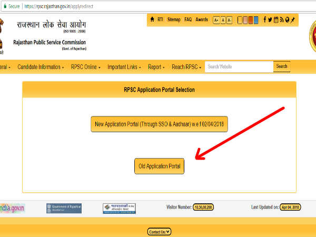Open the voter registration banner in footer
Viewport: 316px width, 237px height.
point(119,209)
